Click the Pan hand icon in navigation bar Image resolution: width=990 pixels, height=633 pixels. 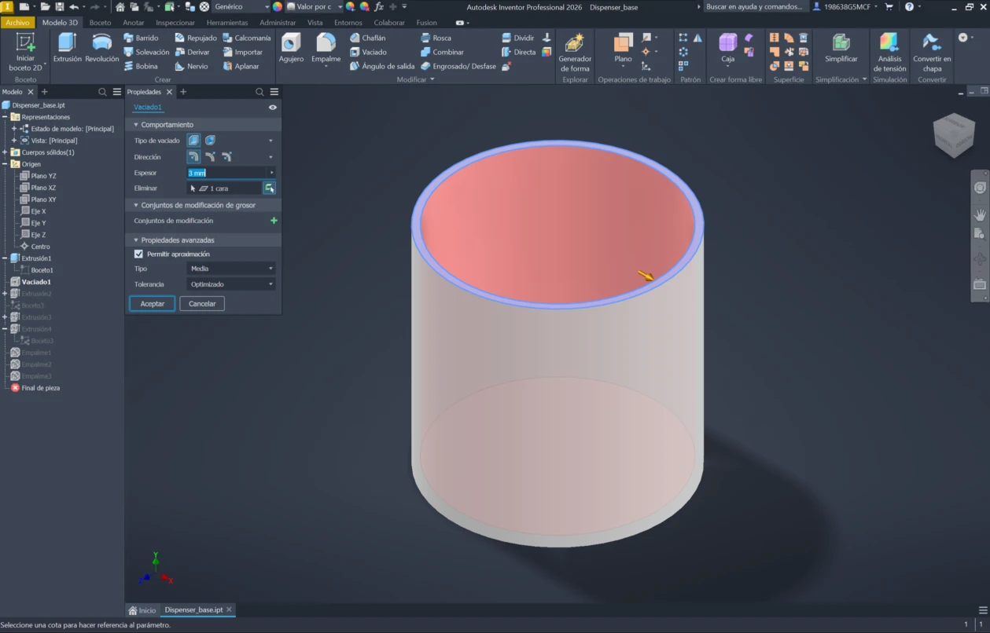[980, 214]
